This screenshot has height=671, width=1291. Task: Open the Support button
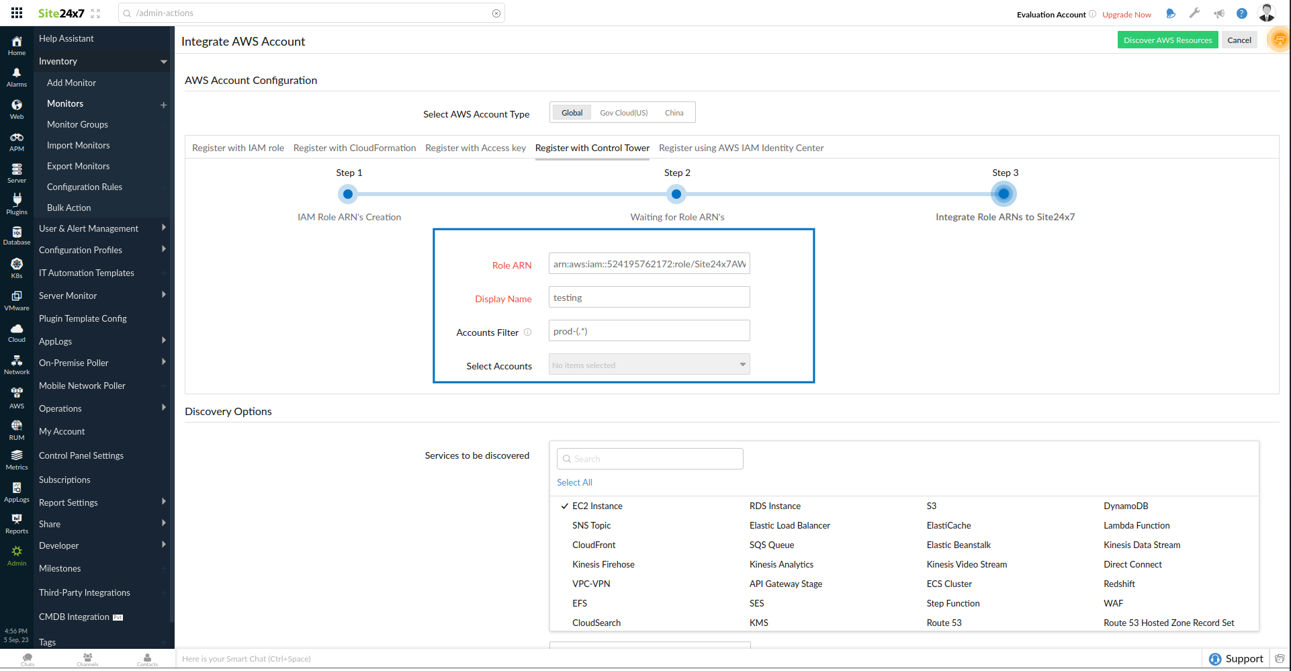[1236, 659]
